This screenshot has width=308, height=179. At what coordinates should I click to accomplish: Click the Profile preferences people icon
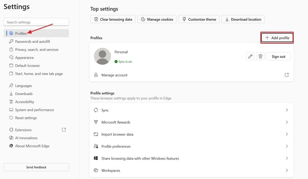coord(96,146)
